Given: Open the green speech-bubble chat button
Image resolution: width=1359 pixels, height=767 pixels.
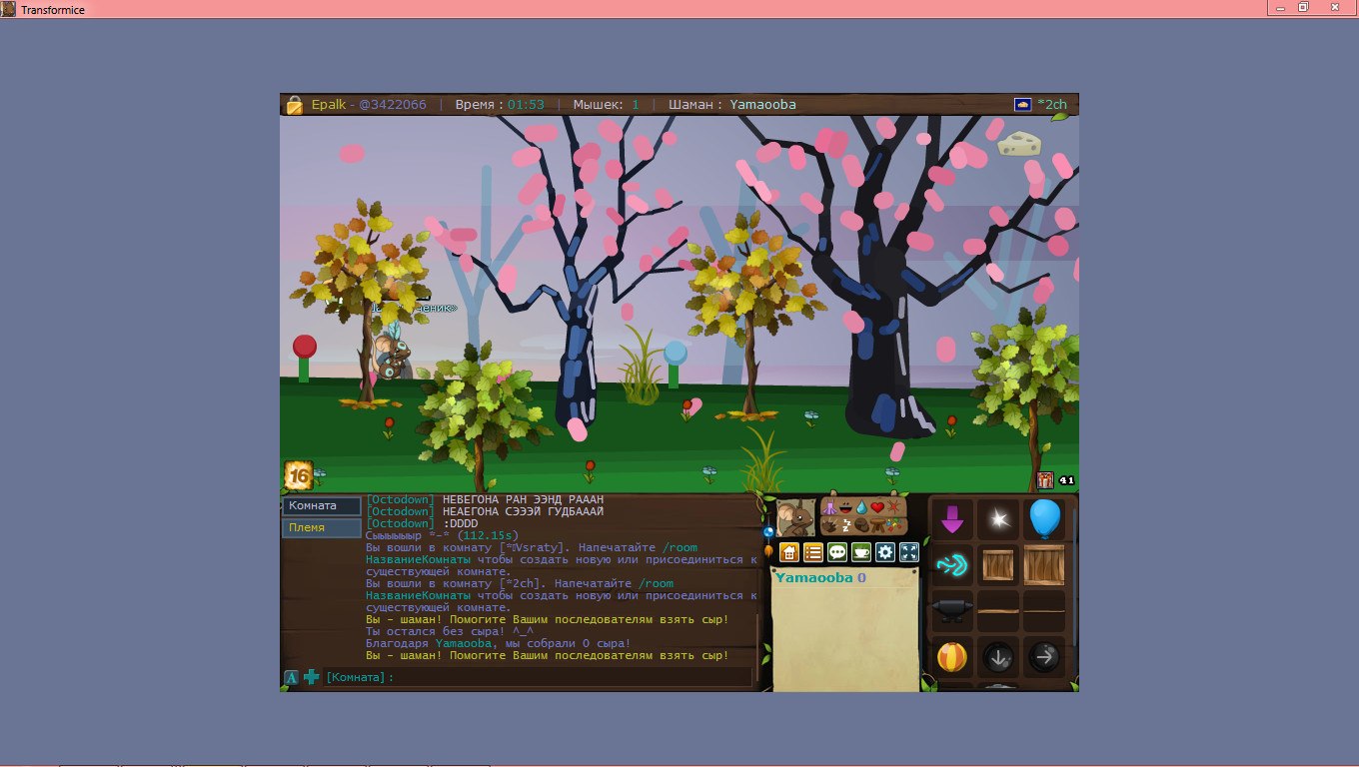Looking at the screenshot, I should click(837, 552).
